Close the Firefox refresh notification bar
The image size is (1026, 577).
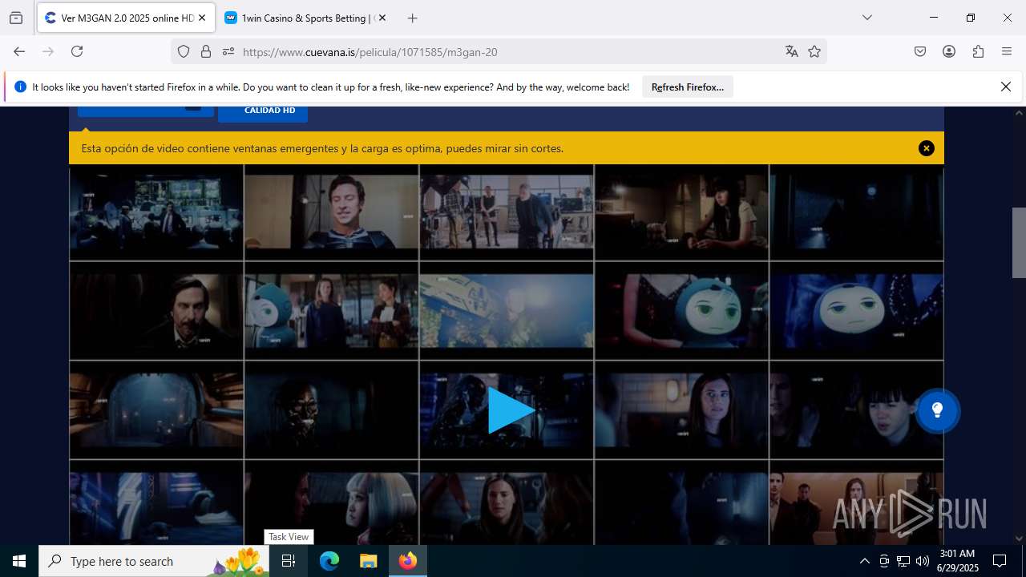[1005, 87]
